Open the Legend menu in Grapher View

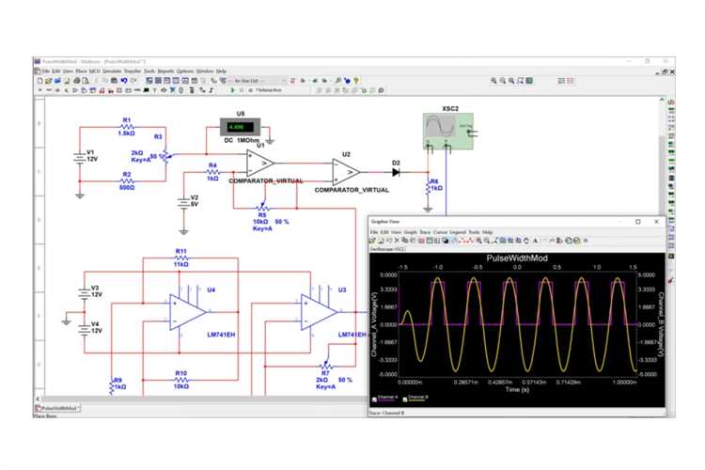coord(458,232)
